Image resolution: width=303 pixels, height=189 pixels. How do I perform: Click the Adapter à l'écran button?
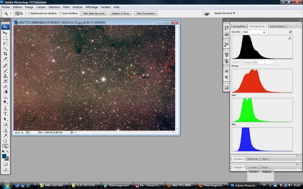[x=120, y=13]
